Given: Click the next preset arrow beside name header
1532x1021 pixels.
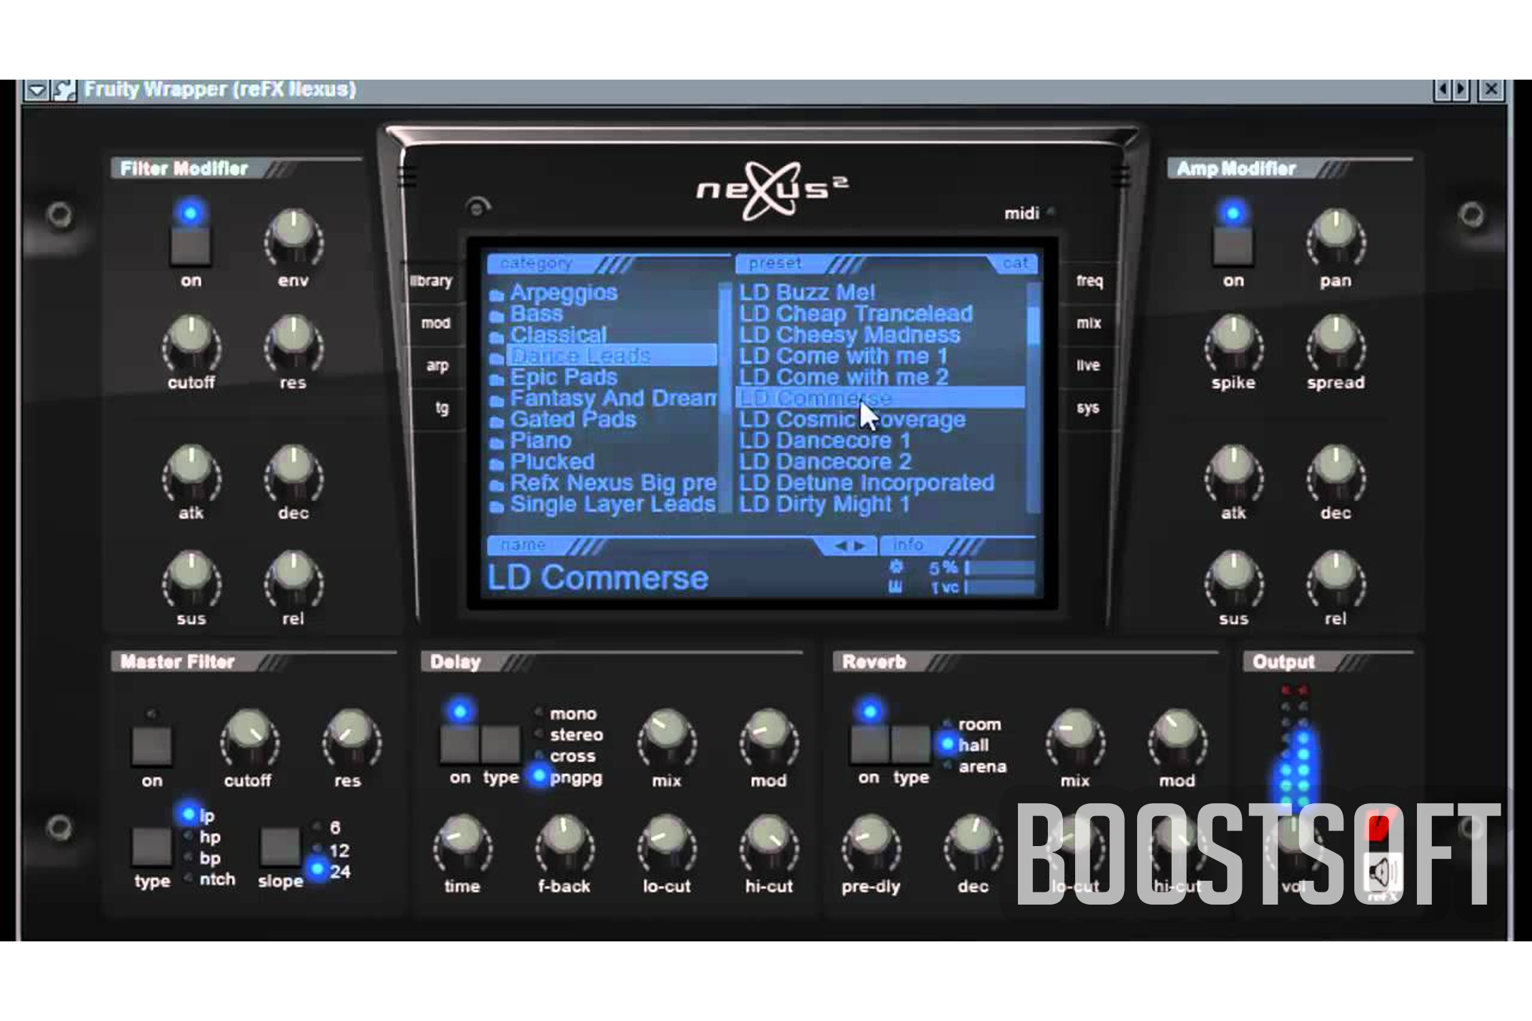Looking at the screenshot, I should [859, 546].
